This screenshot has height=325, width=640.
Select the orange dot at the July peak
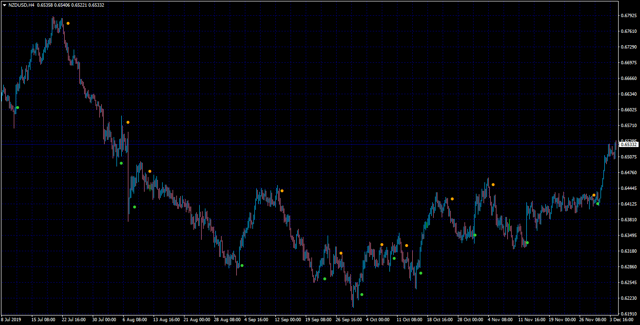coord(68,23)
